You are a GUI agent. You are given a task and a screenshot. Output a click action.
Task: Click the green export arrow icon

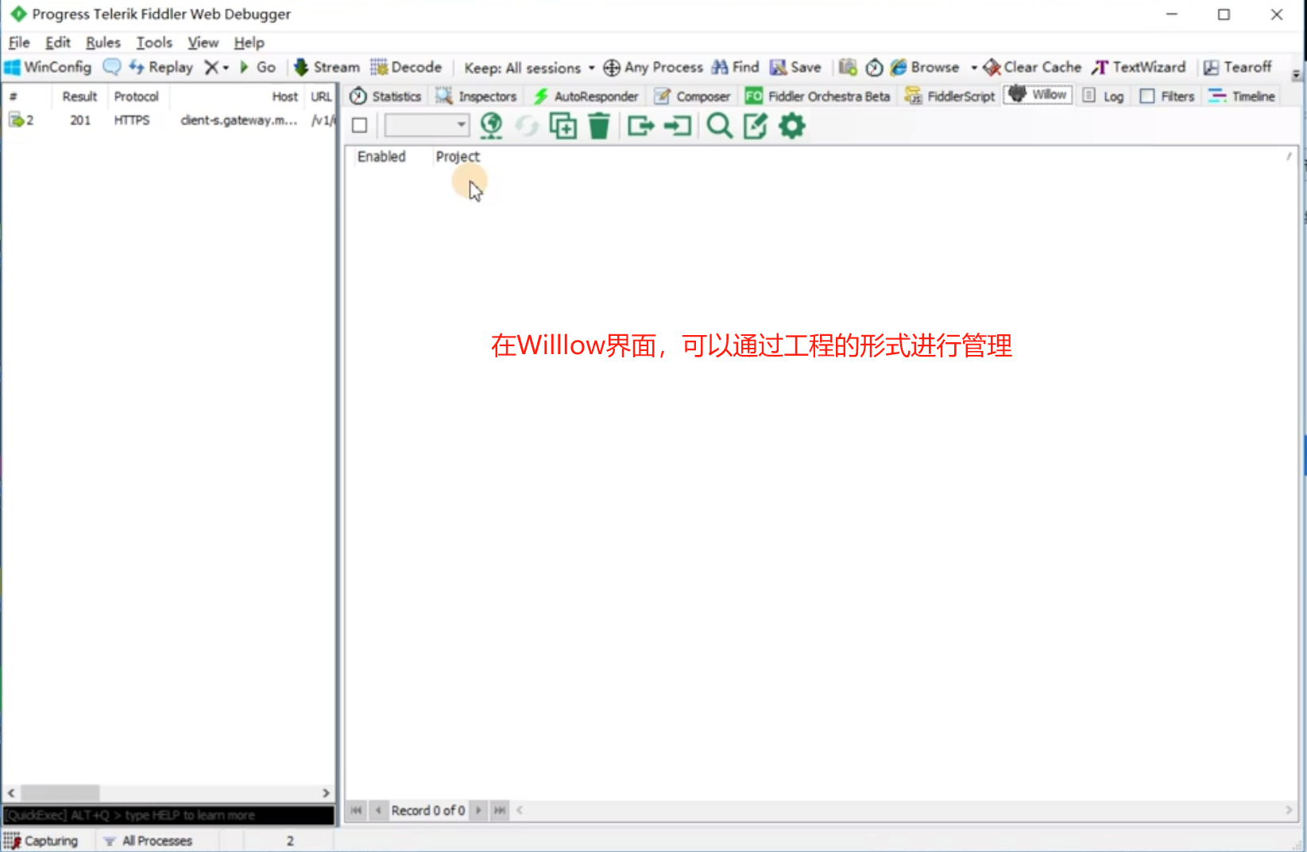pyautogui.click(x=640, y=125)
